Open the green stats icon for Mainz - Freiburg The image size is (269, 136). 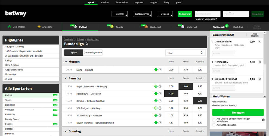(x=156, y=70)
